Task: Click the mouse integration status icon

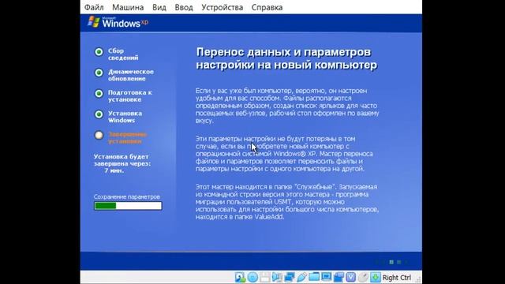Action: pos(363,277)
